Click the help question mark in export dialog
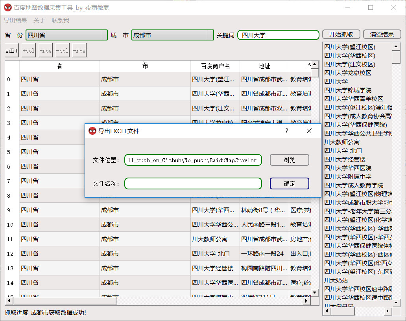 pyautogui.click(x=287, y=131)
